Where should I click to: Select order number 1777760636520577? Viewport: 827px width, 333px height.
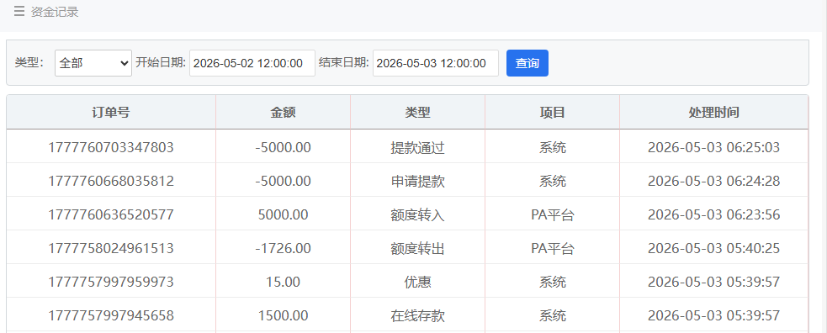pyautogui.click(x=111, y=215)
